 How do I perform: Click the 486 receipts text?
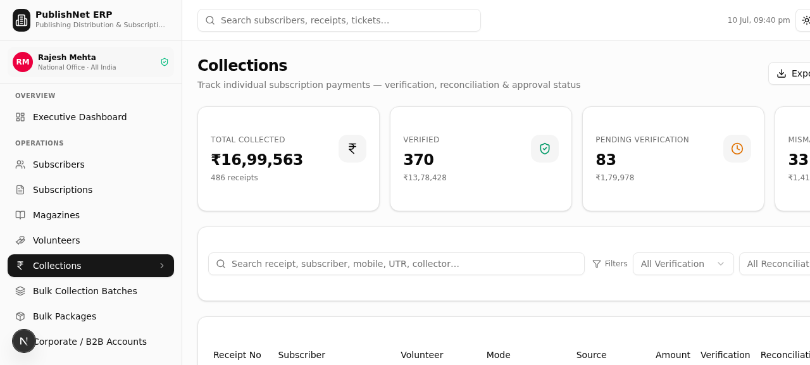pyautogui.click(x=234, y=178)
